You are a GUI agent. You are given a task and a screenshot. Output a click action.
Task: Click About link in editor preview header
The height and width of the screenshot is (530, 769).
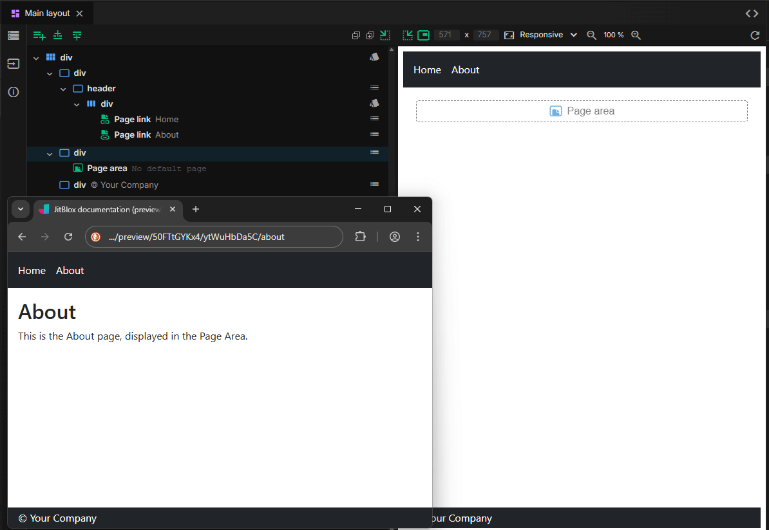(465, 70)
